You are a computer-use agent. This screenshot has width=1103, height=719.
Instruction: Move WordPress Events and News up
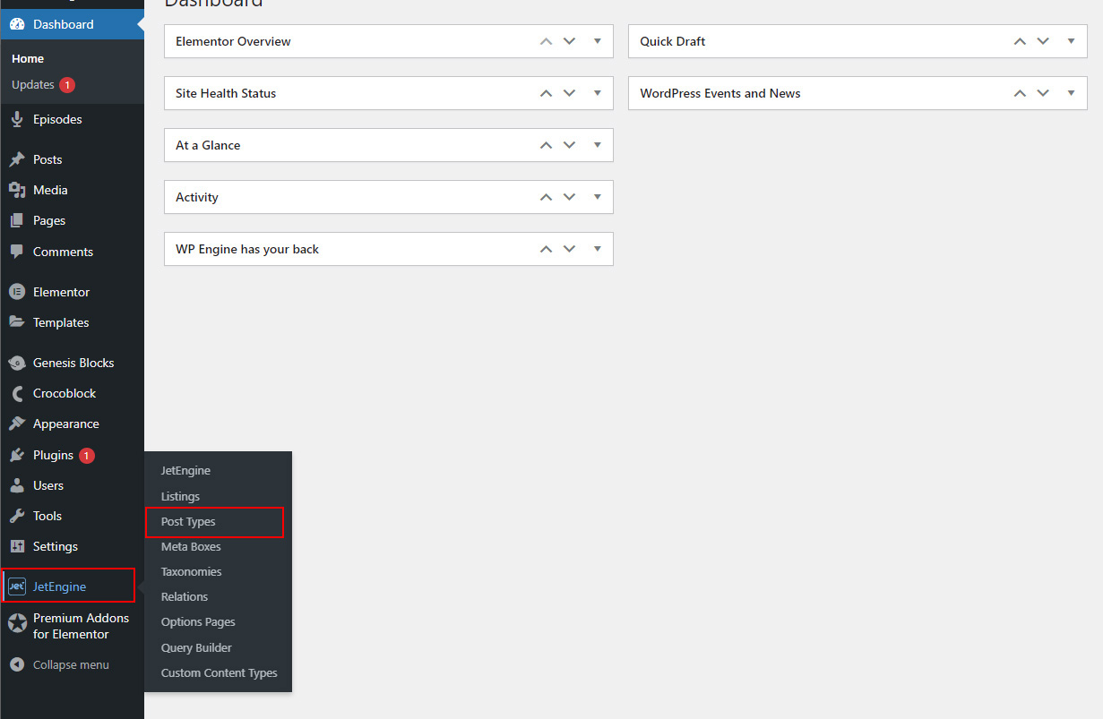(1020, 93)
